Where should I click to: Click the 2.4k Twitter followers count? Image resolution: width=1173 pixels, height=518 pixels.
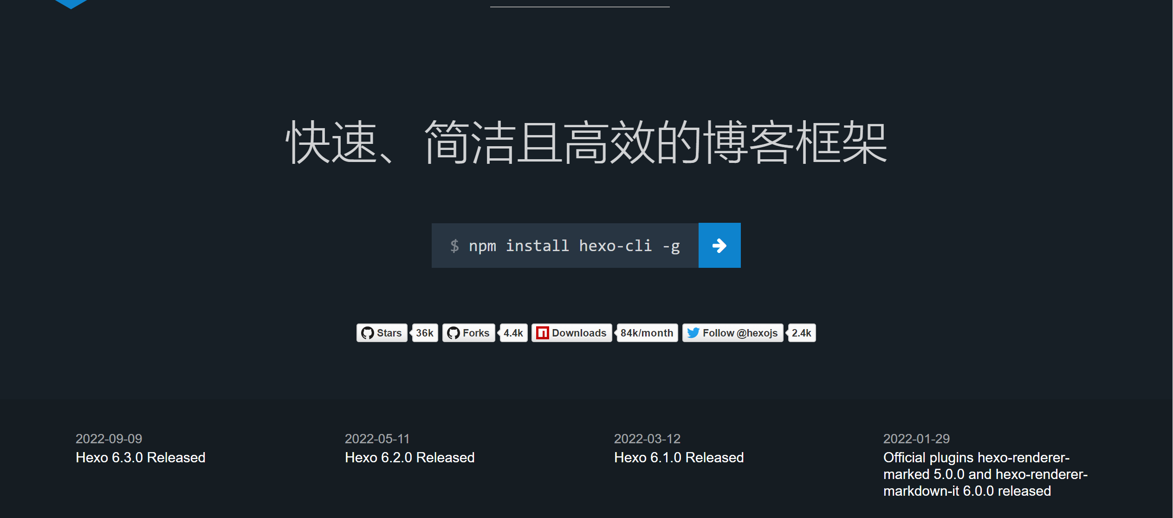click(802, 333)
